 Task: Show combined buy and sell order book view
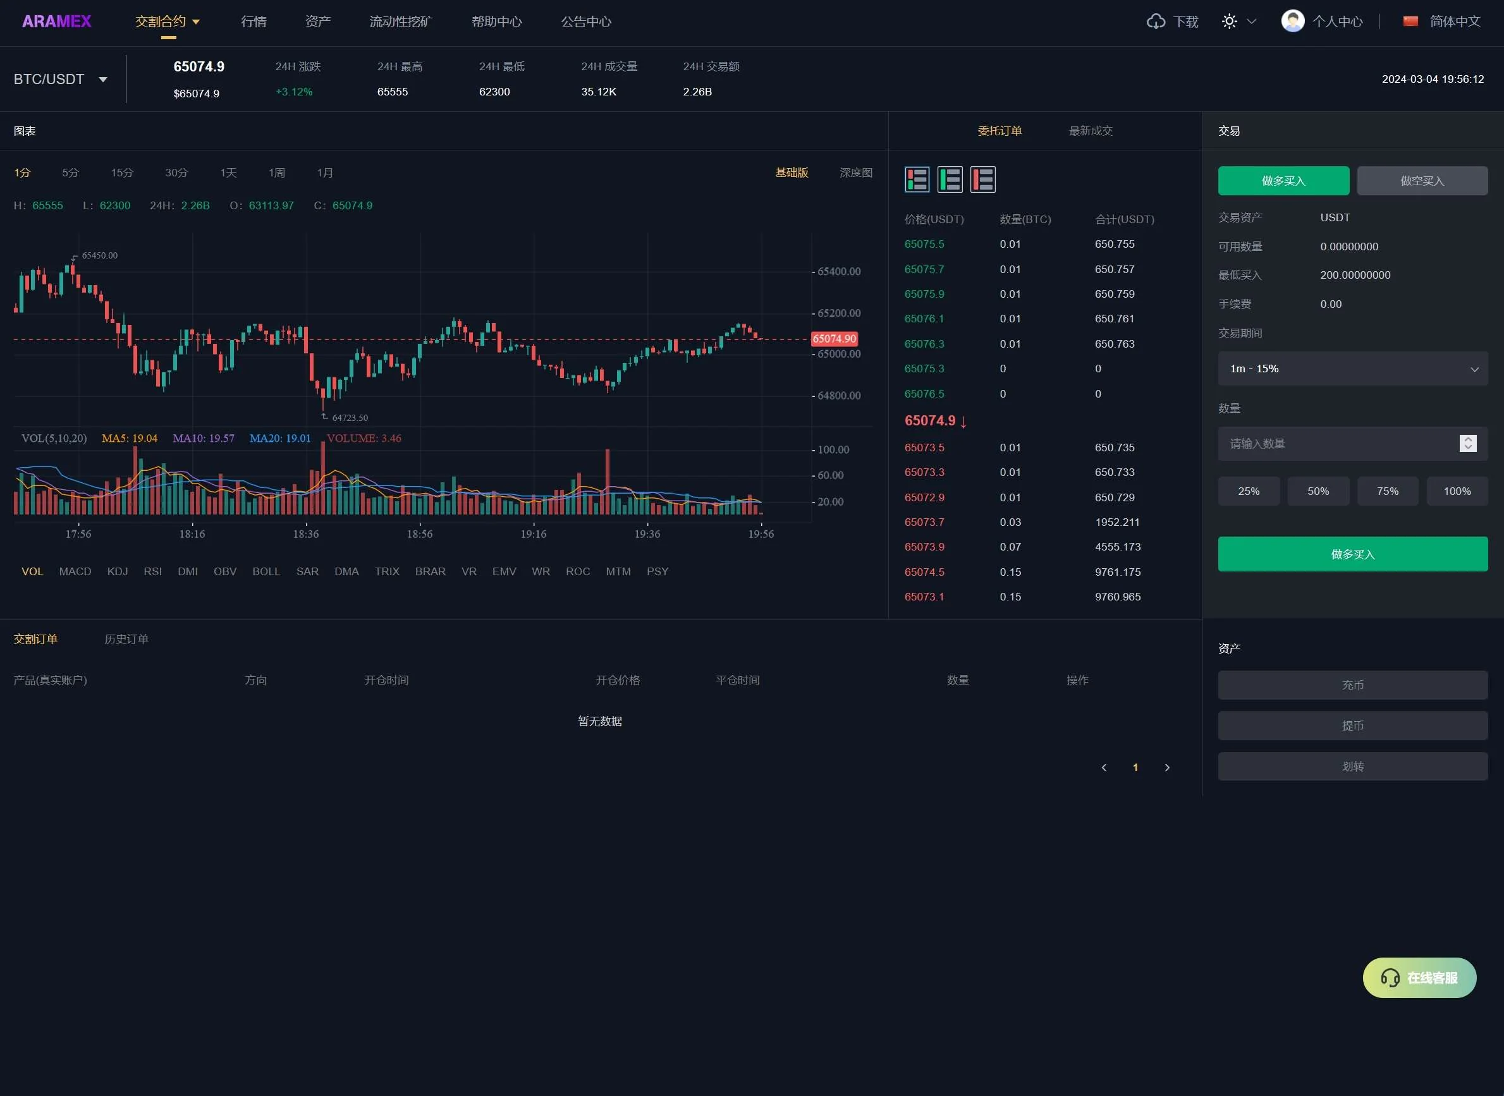(x=917, y=179)
